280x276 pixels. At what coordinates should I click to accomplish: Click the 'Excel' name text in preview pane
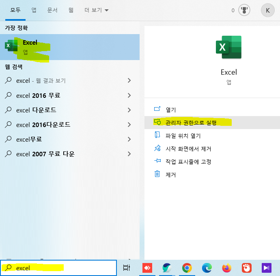(229, 72)
